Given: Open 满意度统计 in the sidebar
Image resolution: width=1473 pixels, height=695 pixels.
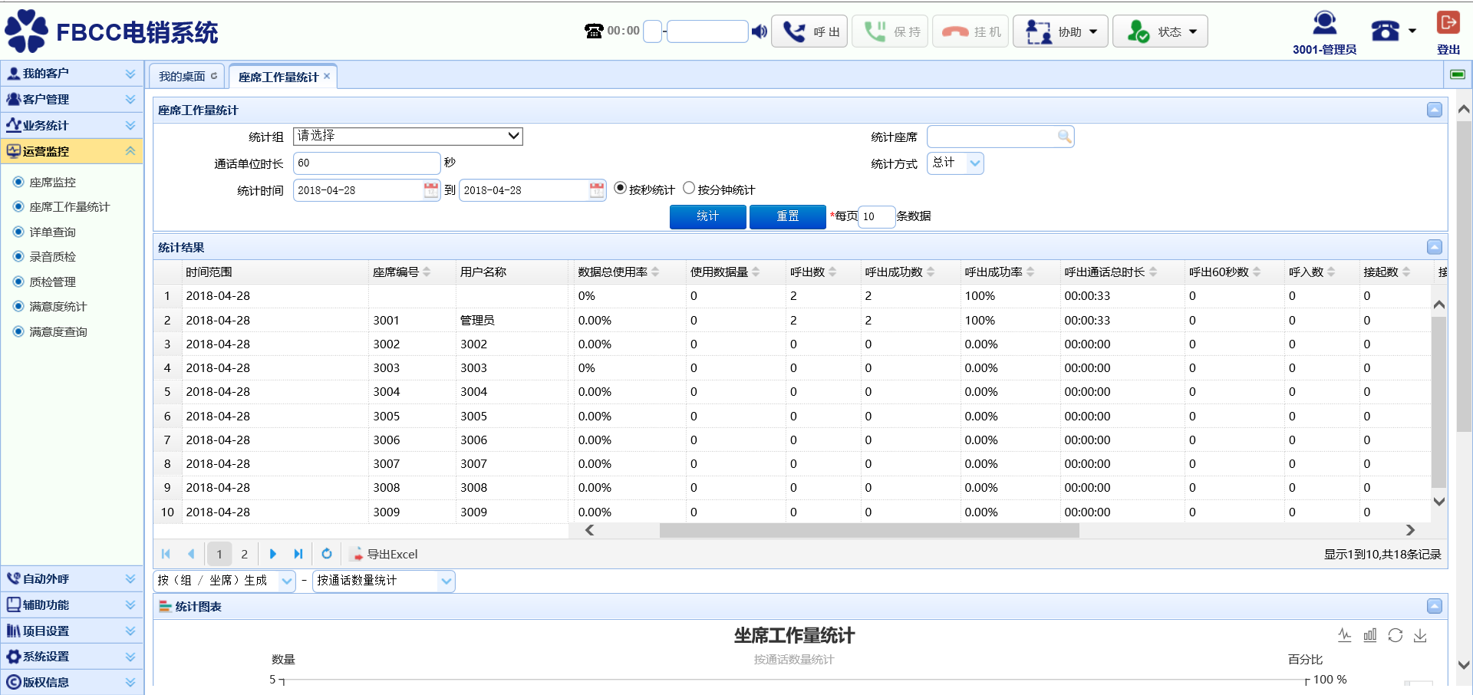Looking at the screenshot, I should coord(58,307).
